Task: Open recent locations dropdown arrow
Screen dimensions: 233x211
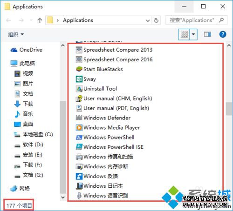Action: tap(31, 20)
